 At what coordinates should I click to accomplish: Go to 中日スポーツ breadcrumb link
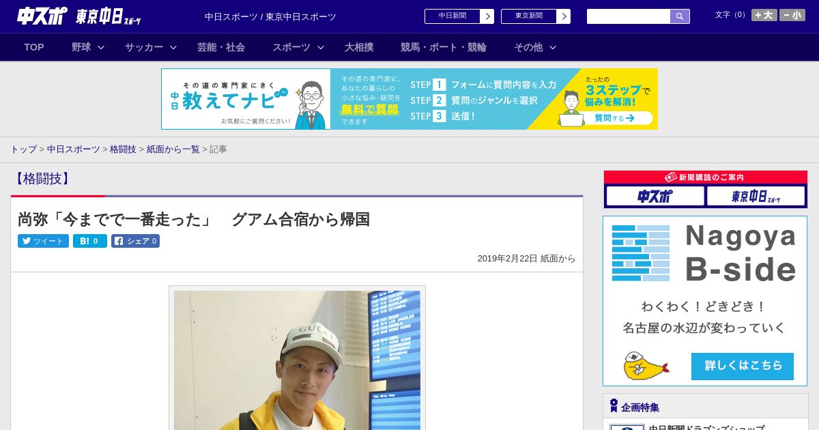pos(74,149)
